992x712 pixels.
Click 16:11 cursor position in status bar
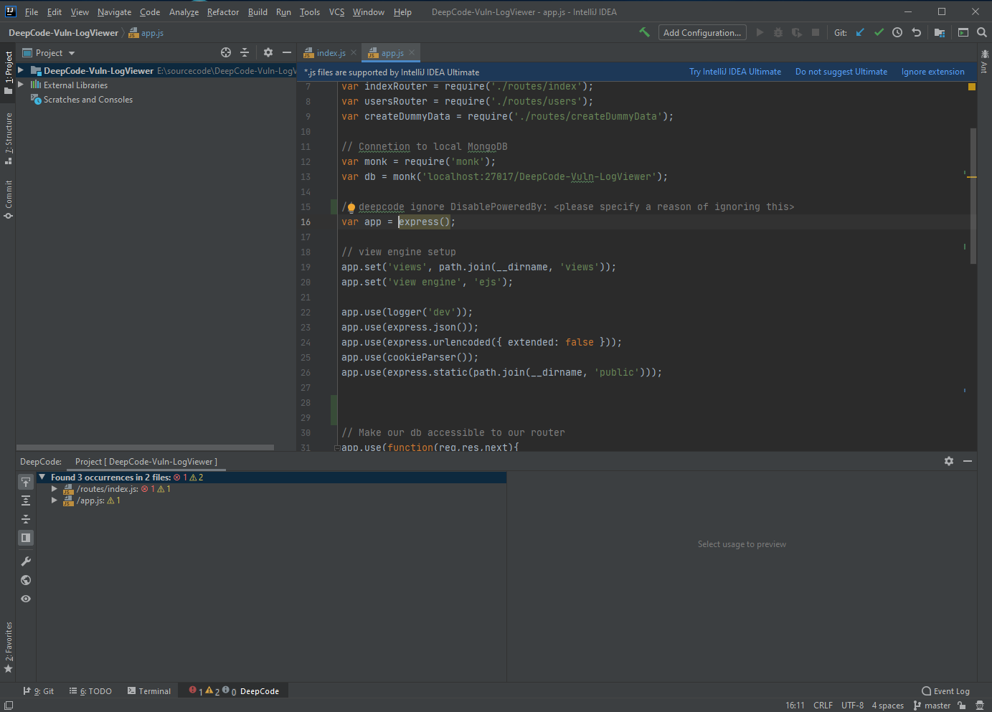(x=795, y=706)
